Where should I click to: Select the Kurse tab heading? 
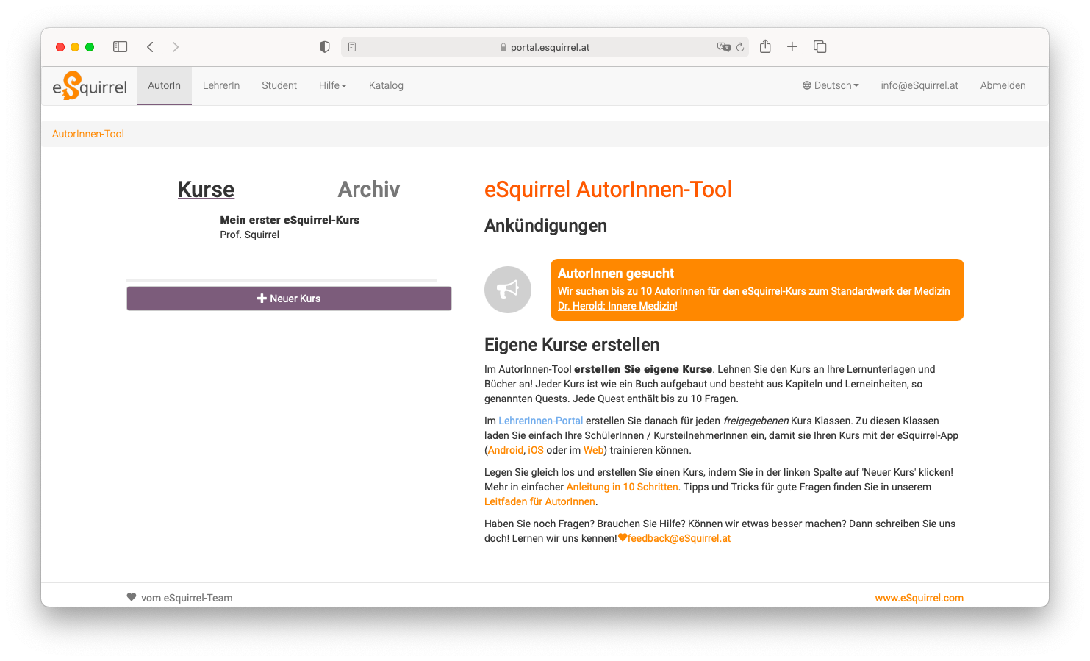coord(206,190)
